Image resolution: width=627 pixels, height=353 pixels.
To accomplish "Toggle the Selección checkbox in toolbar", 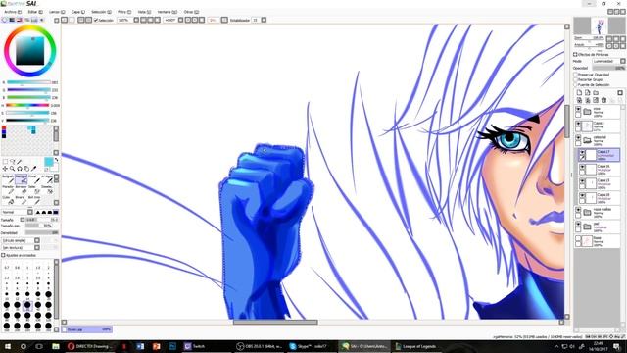I will [x=96, y=20].
